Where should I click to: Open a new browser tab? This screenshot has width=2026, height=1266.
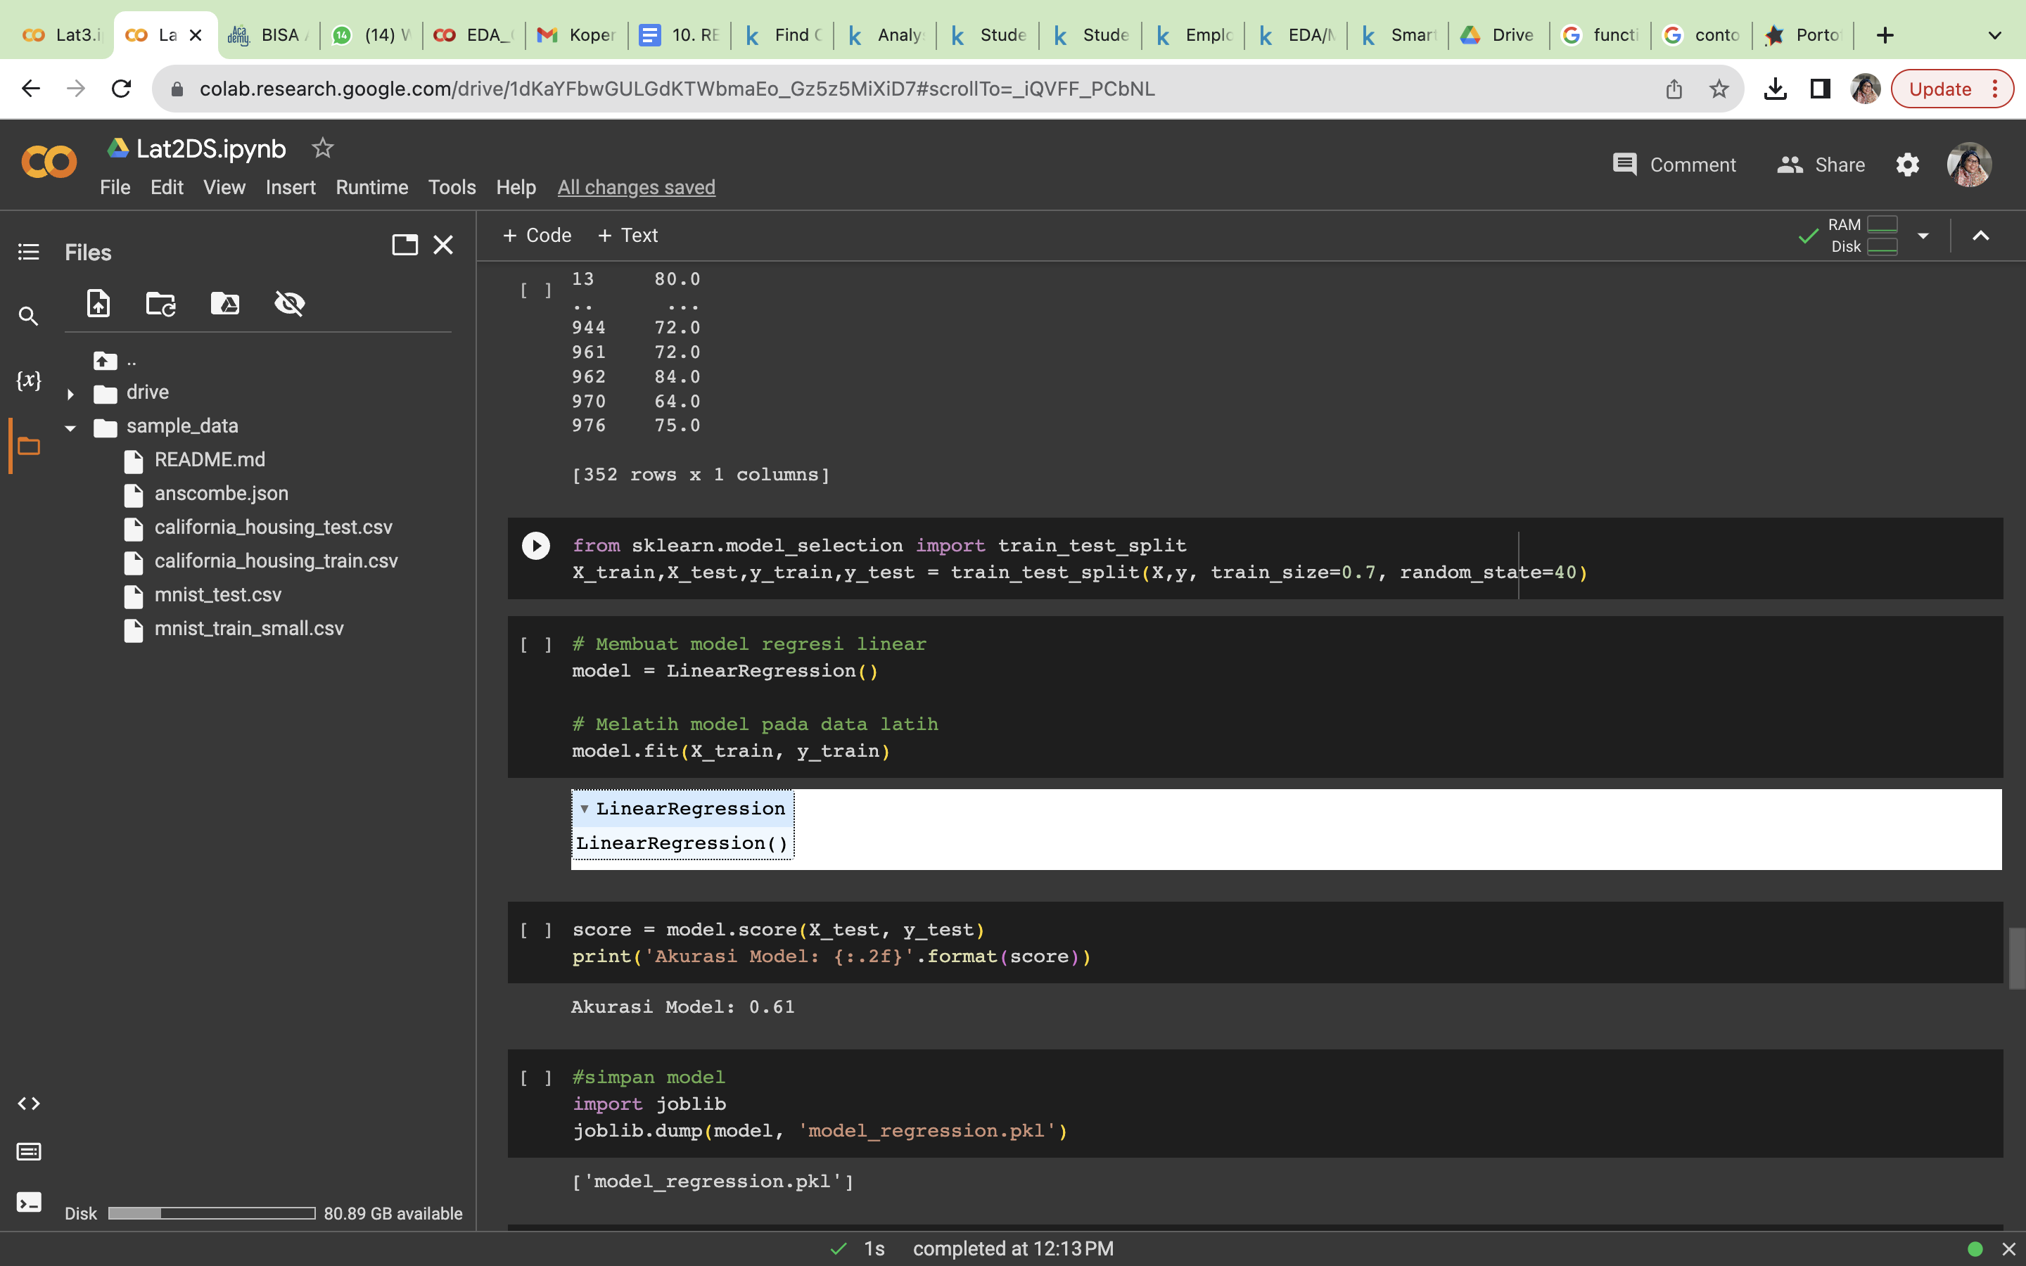(x=1885, y=35)
